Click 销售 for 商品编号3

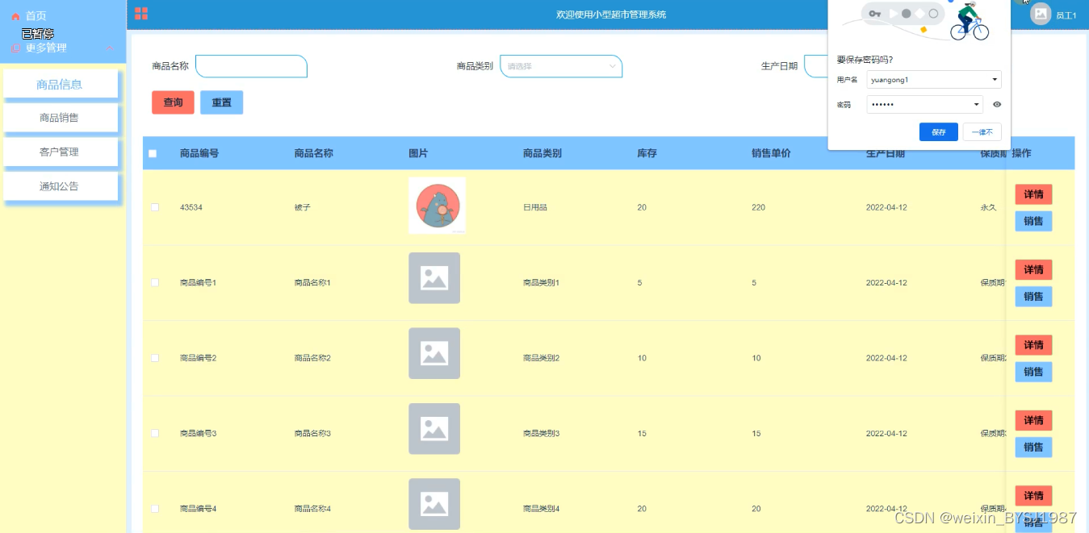coord(1033,447)
